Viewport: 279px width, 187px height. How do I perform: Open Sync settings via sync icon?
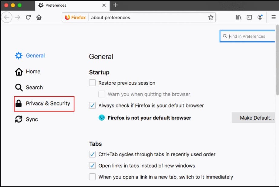click(18, 119)
